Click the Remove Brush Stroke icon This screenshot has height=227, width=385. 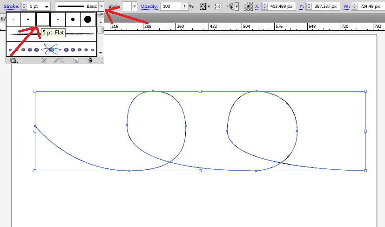pyautogui.click(x=44, y=60)
